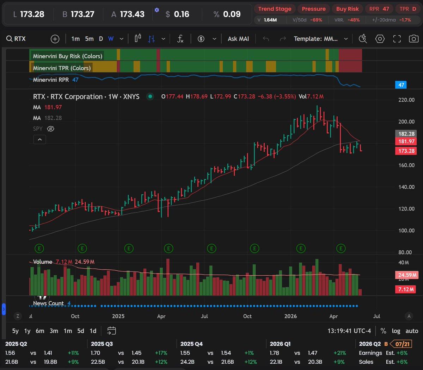This screenshot has width=423, height=370.
Task: Open symbol search for RTX
Action: click(16, 39)
